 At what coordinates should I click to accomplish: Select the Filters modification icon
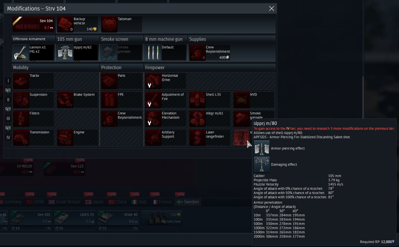21,119
